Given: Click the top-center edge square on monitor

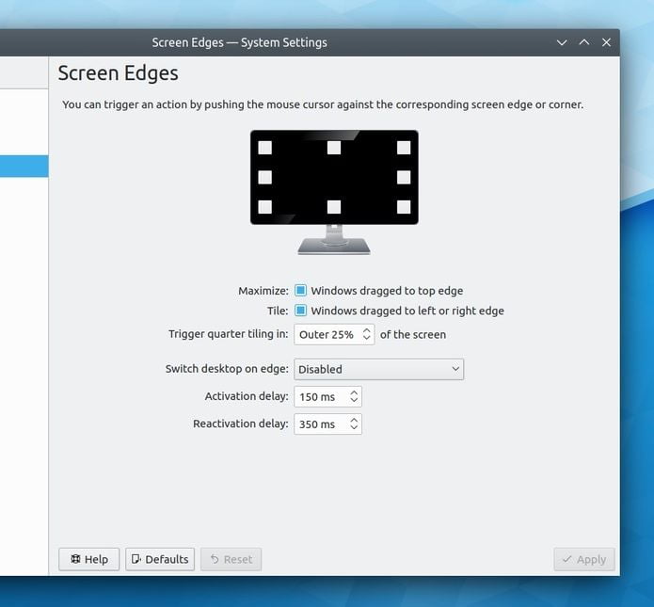Looking at the screenshot, I should pyautogui.click(x=334, y=147).
